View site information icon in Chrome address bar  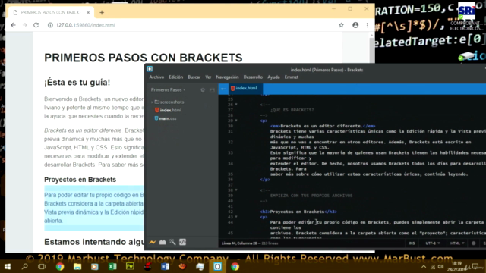(50, 25)
